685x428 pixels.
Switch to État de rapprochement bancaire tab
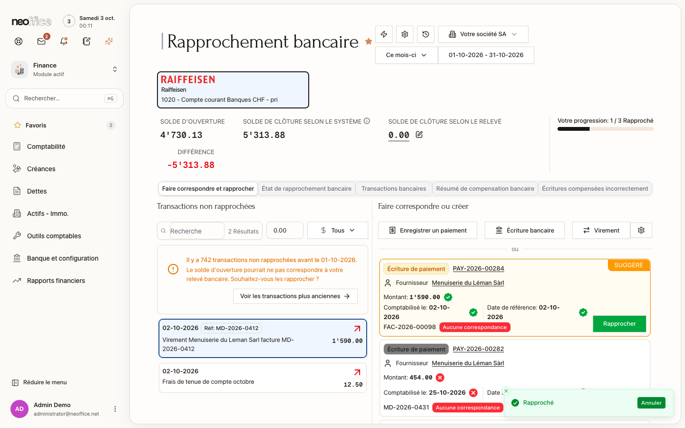click(x=306, y=189)
